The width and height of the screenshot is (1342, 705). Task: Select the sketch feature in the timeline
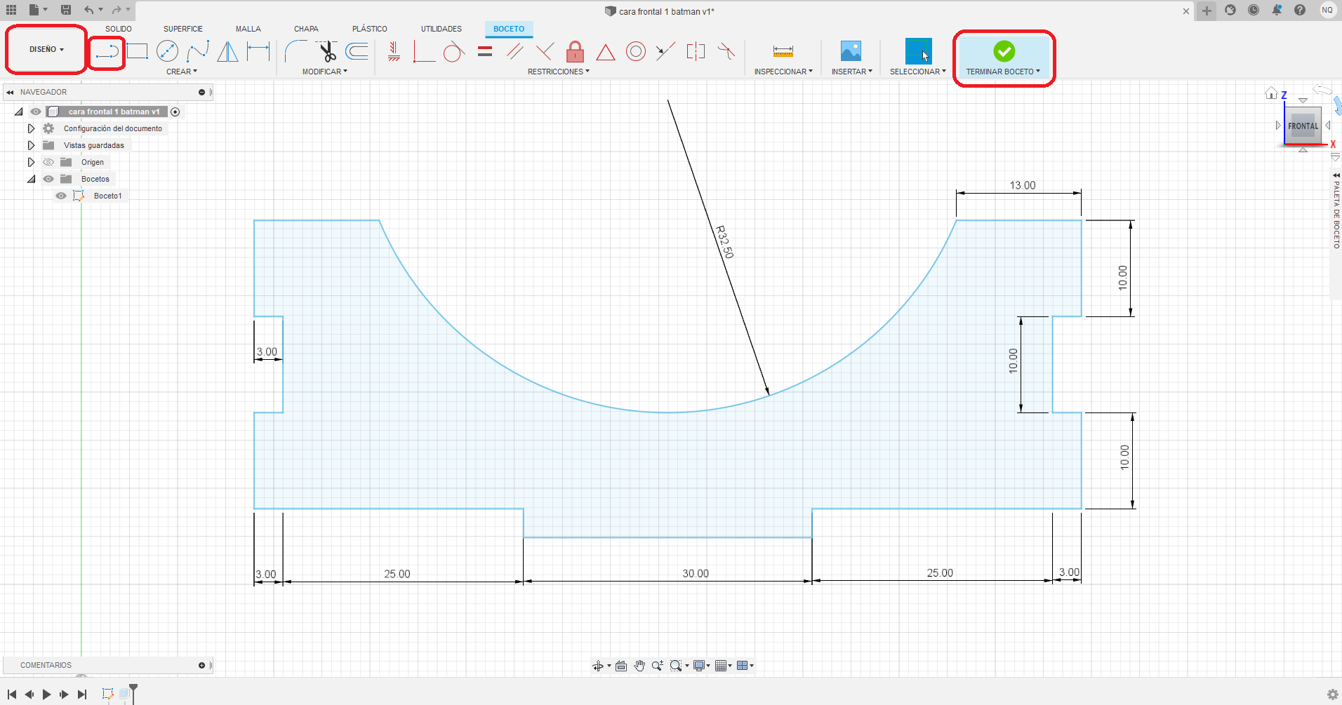click(x=107, y=694)
